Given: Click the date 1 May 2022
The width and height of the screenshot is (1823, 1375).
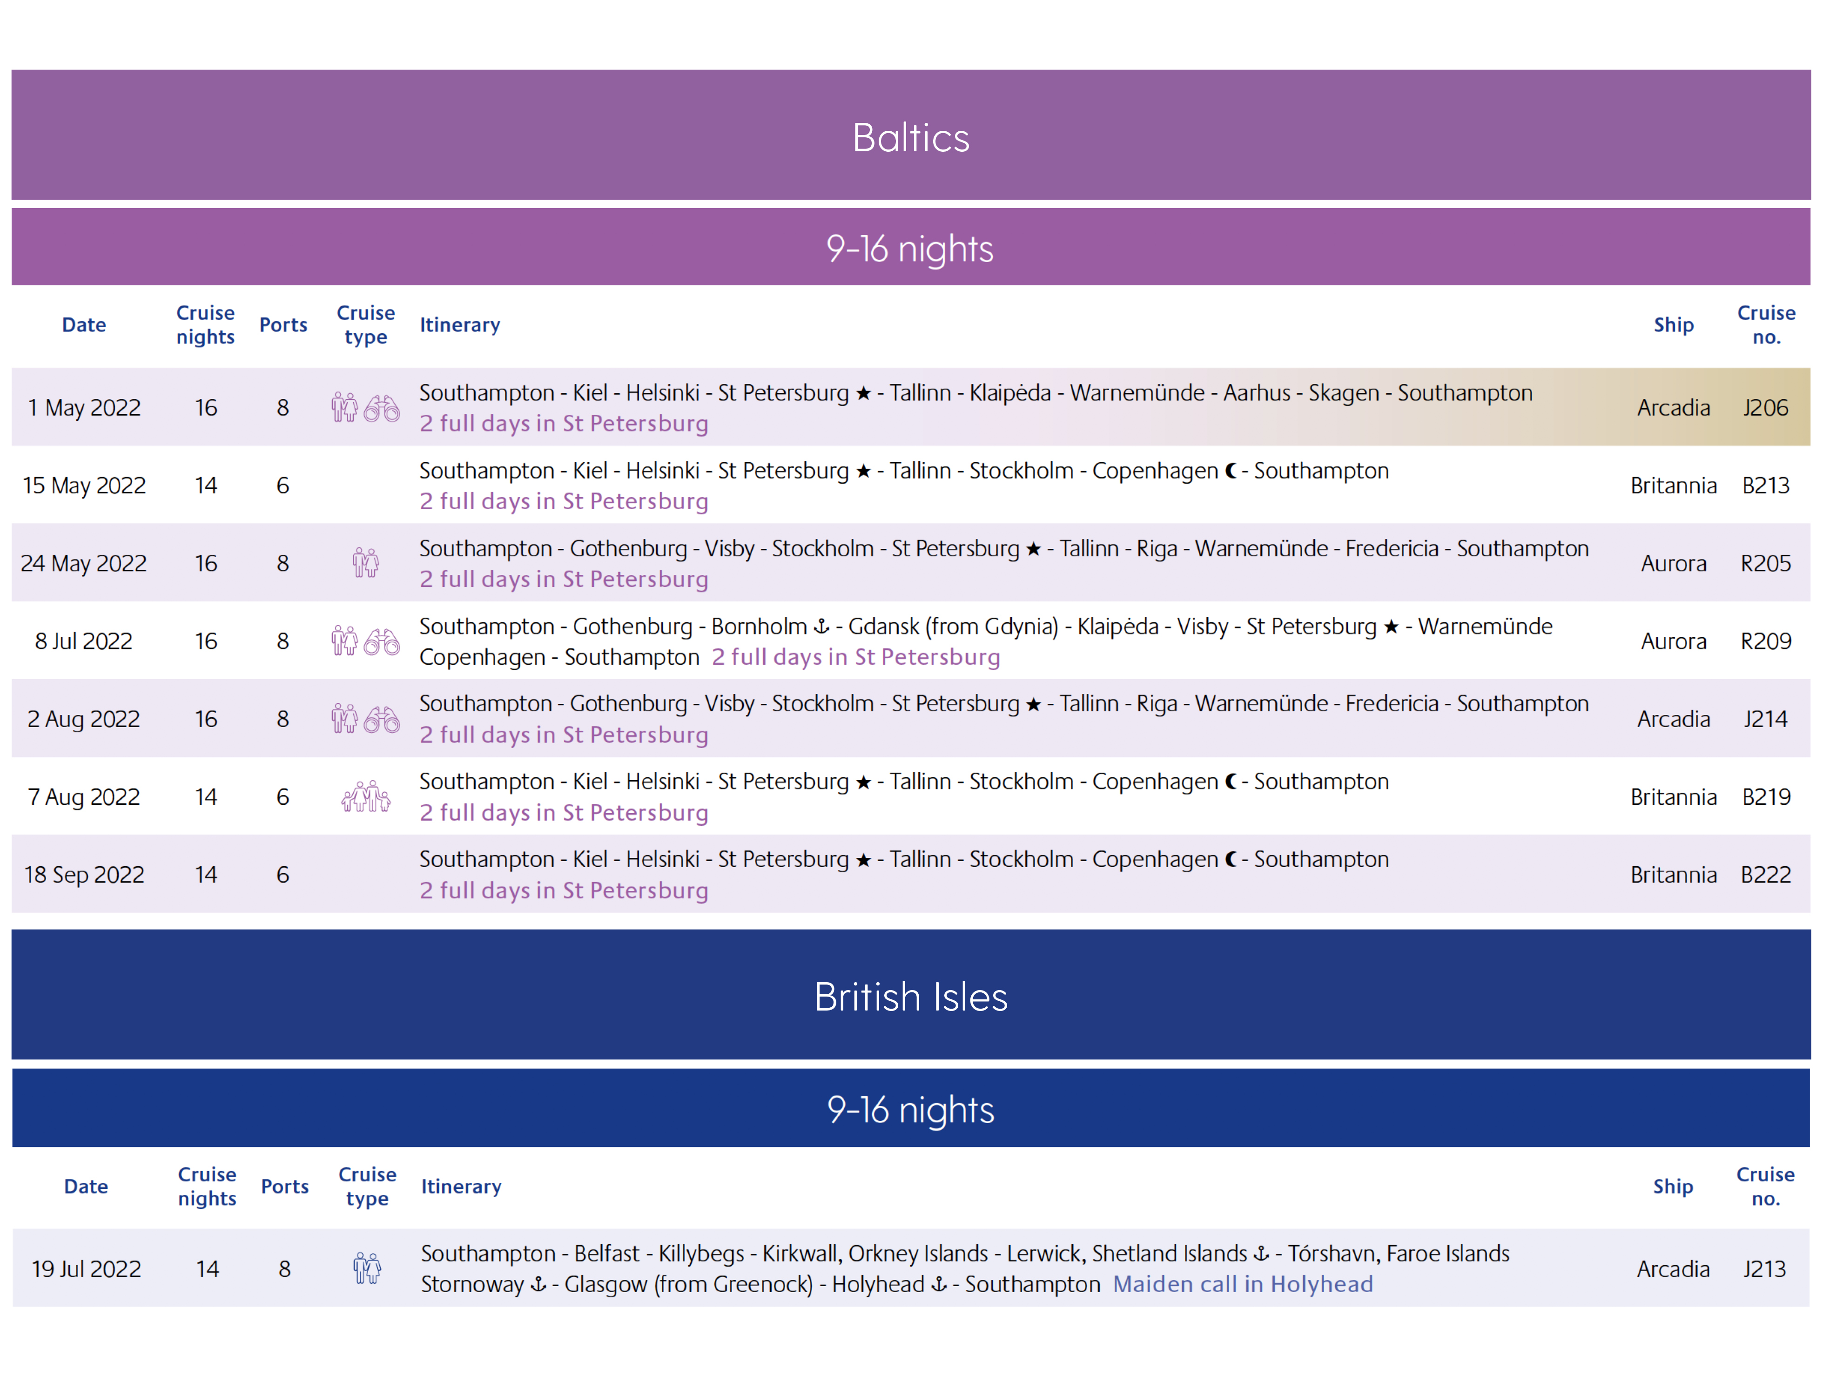Looking at the screenshot, I should pos(84,407).
